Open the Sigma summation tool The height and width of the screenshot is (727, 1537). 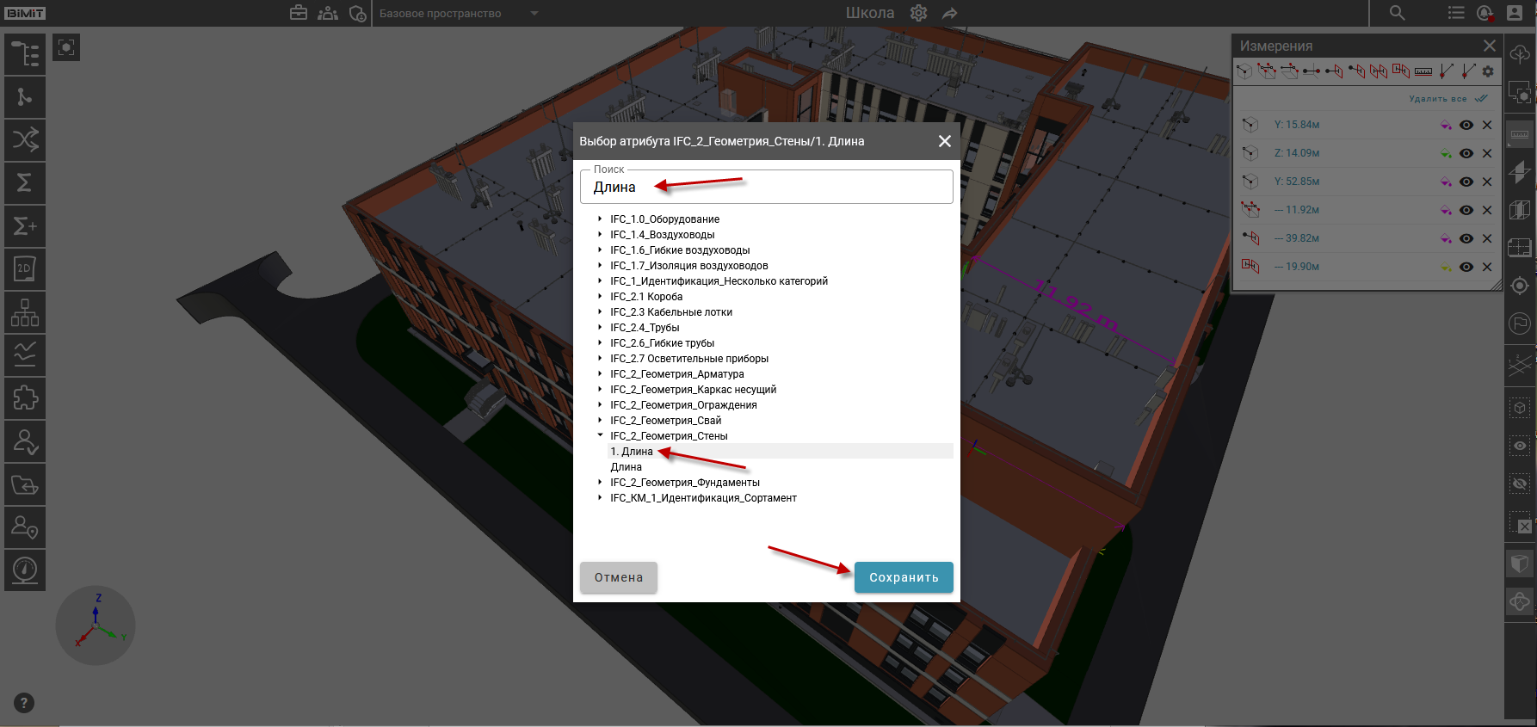(25, 182)
